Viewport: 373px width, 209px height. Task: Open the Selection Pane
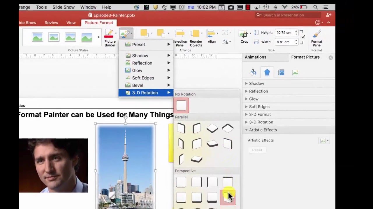(x=180, y=38)
